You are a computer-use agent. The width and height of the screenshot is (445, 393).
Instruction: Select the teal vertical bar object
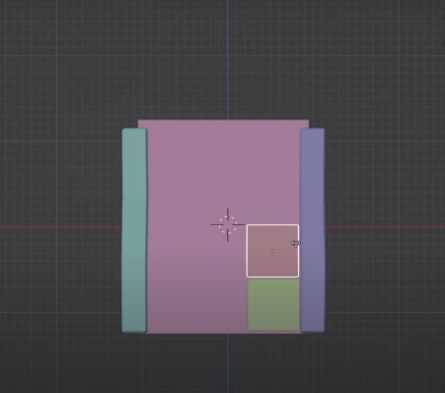(x=134, y=230)
